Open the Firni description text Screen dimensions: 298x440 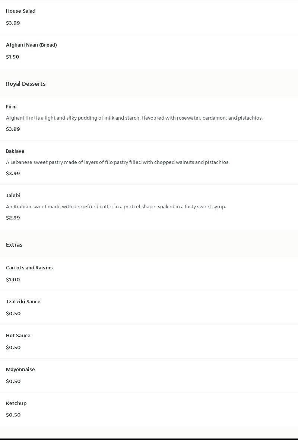tap(134, 118)
